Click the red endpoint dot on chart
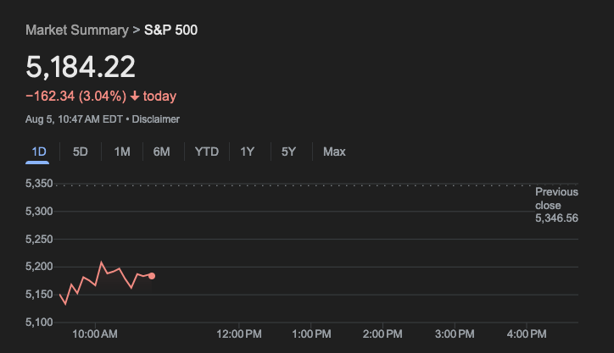 (x=152, y=276)
